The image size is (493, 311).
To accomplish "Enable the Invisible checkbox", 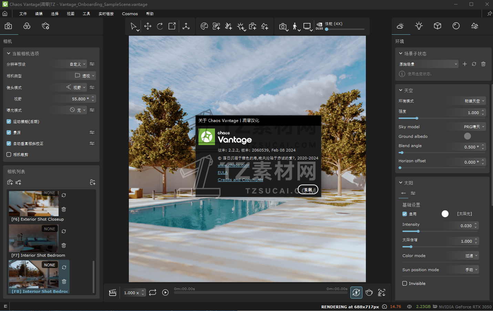I will coord(405,284).
